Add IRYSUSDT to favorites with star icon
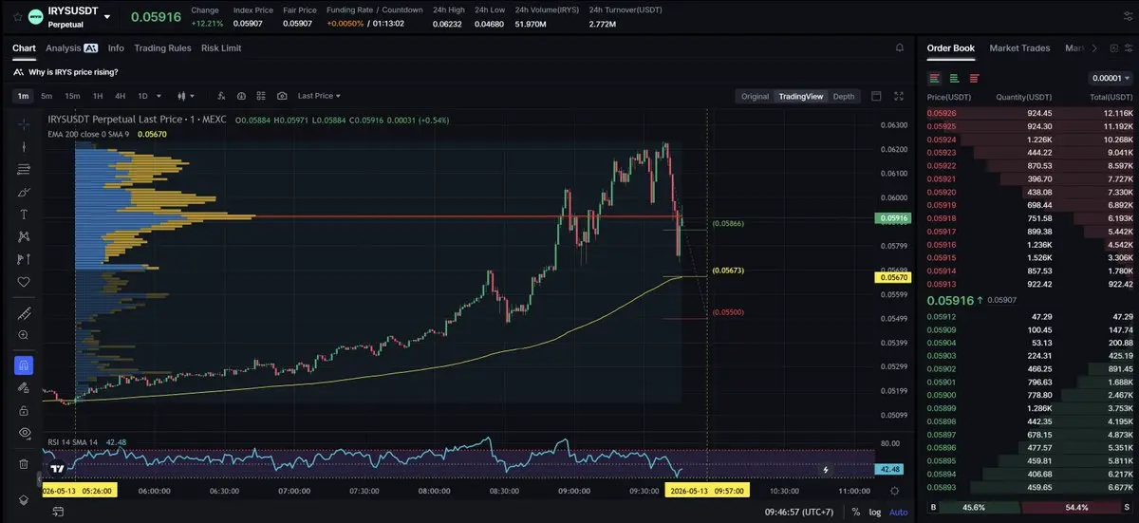Screen dimensions: 1139x523 point(16,16)
